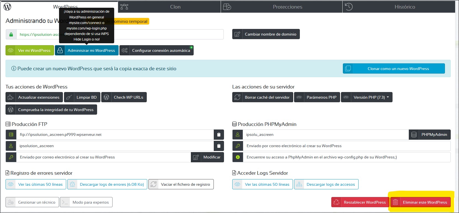The width and height of the screenshot is (459, 213).
Task: Click the ipsolu_ascreen database user field
Action: [x=325, y=134]
